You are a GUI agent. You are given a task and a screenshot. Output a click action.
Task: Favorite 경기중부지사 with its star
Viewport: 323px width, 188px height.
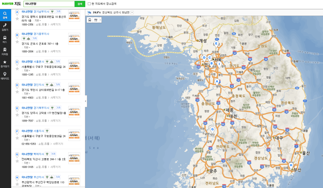pos(17,42)
